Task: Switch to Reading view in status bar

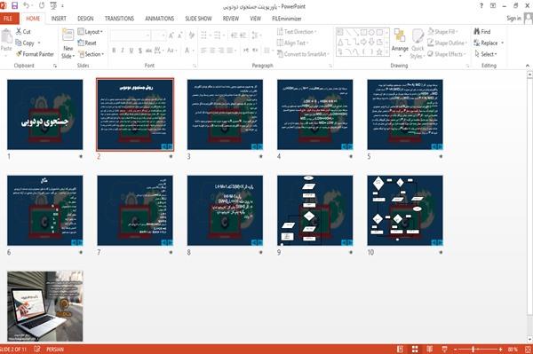Action: point(430,350)
